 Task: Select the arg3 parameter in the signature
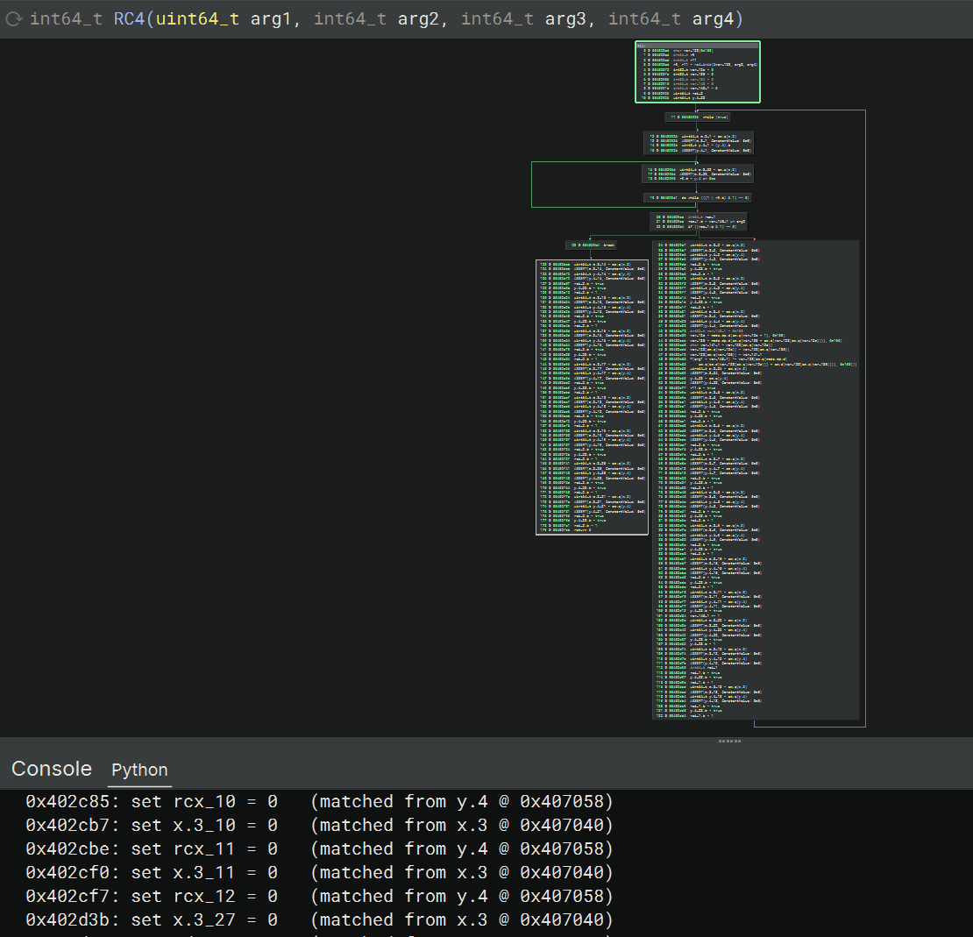click(x=566, y=19)
